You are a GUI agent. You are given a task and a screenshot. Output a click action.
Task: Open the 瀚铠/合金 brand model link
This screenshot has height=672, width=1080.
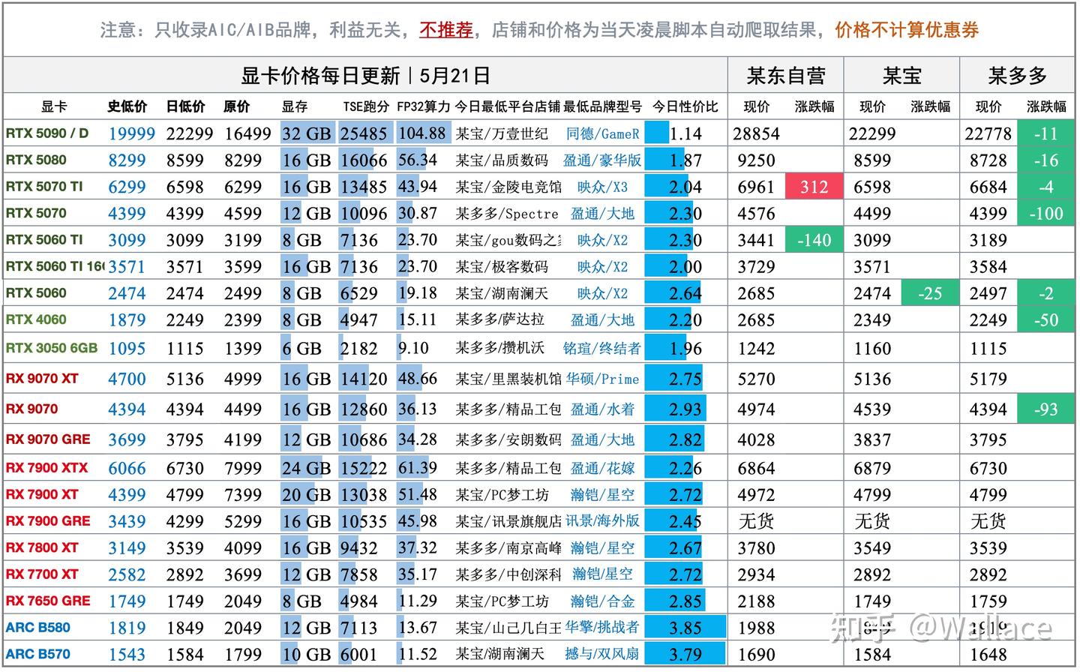click(x=602, y=601)
